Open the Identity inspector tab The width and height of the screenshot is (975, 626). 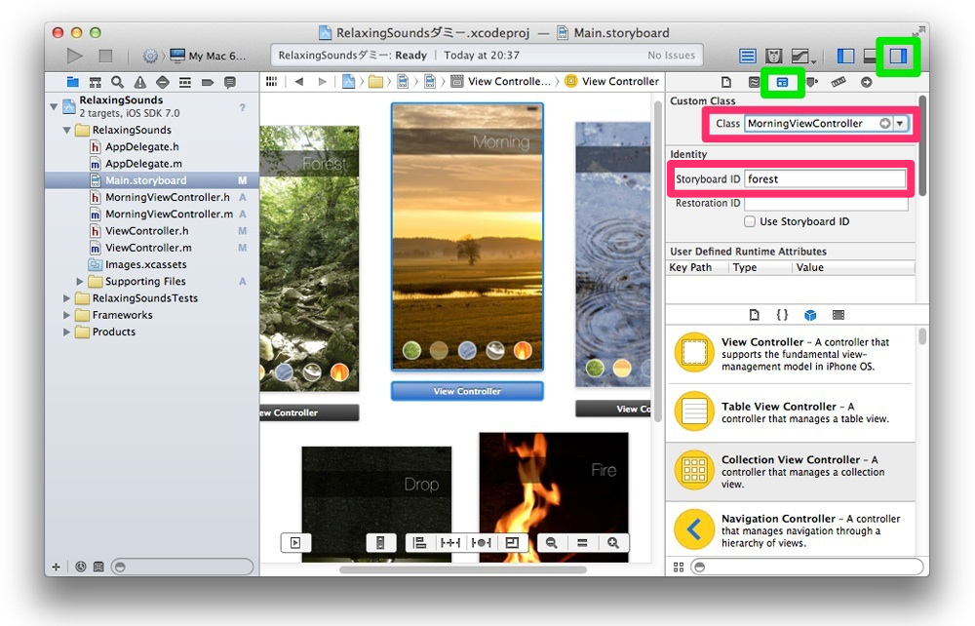[782, 83]
